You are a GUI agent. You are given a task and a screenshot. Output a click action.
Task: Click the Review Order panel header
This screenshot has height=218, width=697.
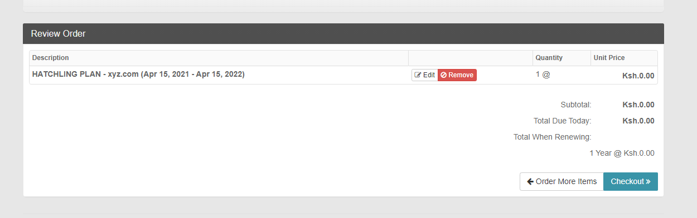[x=343, y=34]
